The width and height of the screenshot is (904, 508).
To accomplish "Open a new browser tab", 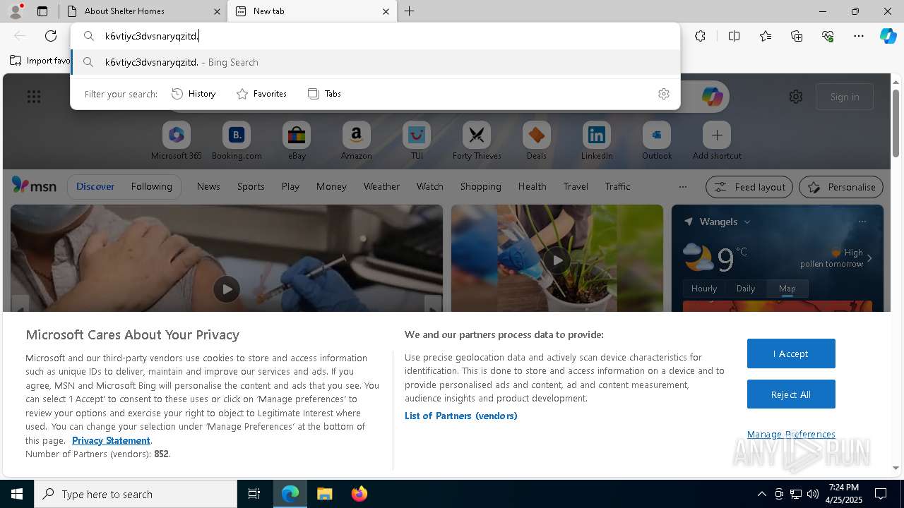I will pyautogui.click(x=409, y=11).
